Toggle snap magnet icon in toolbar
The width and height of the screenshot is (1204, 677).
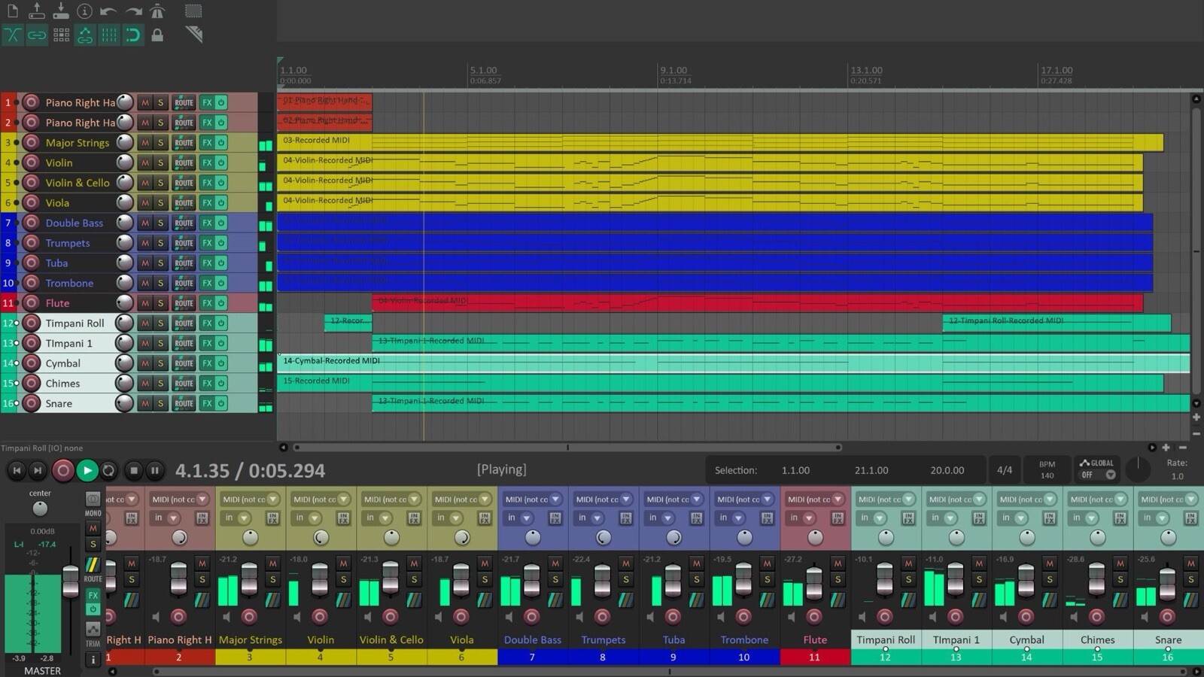pos(133,35)
